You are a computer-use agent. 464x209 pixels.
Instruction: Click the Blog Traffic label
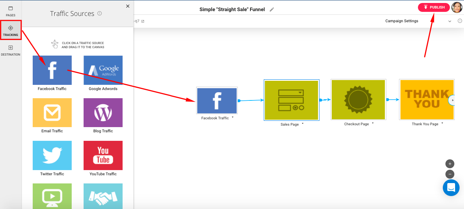pyautogui.click(x=103, y=131)
